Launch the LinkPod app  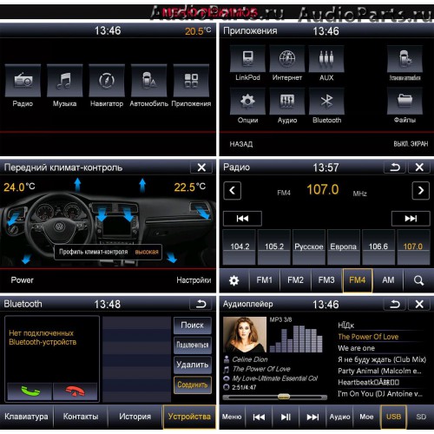click(247, 59)
